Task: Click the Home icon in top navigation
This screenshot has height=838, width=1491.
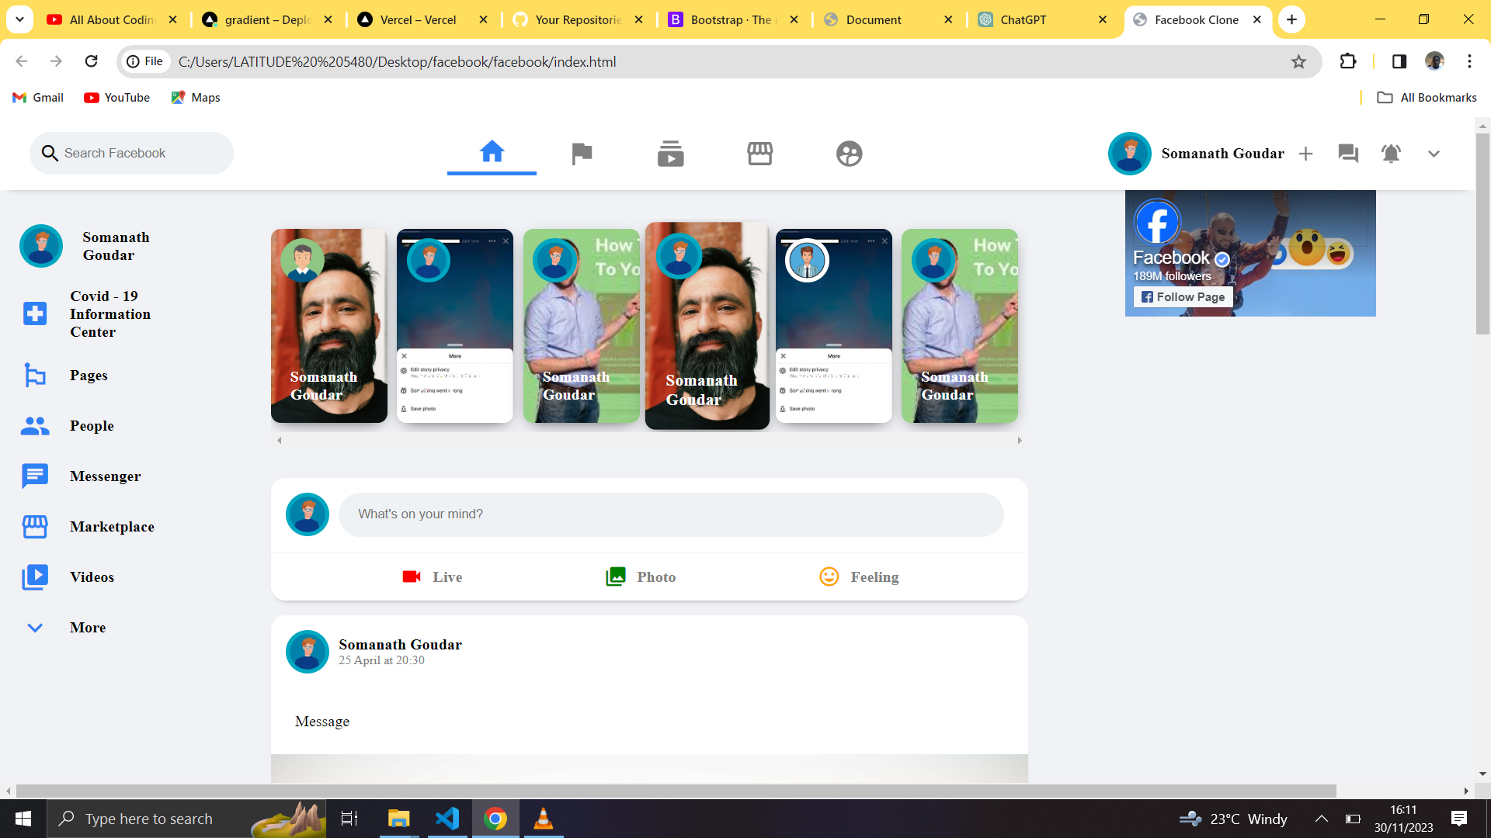Action: (x=492, y=152)
